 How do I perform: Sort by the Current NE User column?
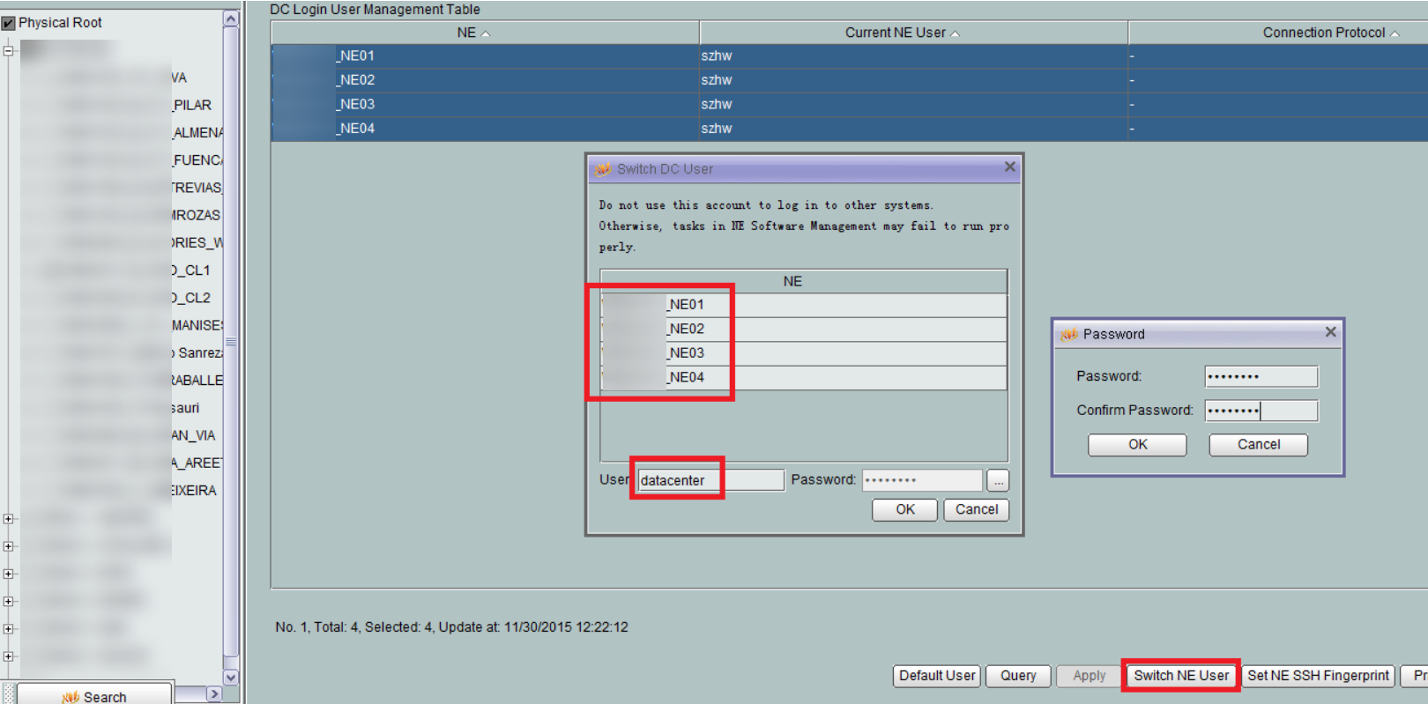pyautogui.click(x=914, y=33)
